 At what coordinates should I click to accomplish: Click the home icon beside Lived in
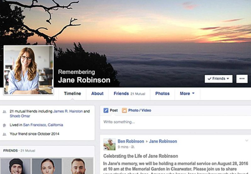click(x=4, y=125)
